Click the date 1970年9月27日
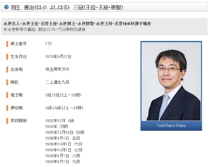The height and width of the screenshot is (167, 209). pyautogui.click(x=58, y=57)
